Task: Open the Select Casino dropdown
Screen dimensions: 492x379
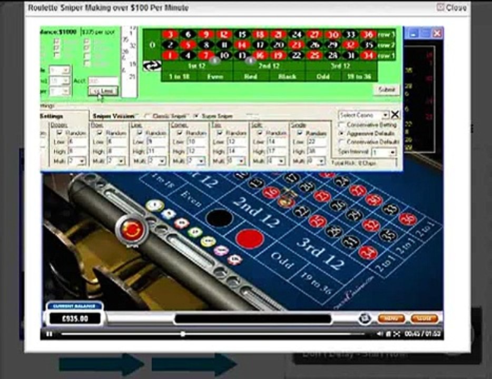Action: click(x=363, y=115)
